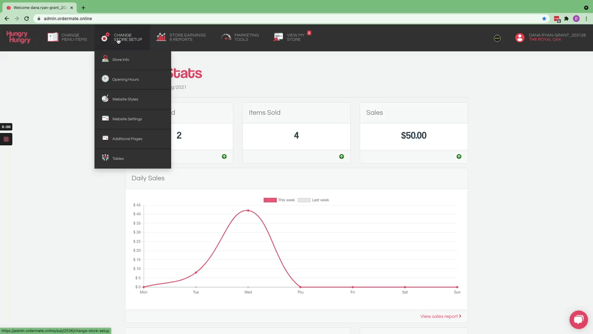Click the Sales card heading

coord(374,113)
